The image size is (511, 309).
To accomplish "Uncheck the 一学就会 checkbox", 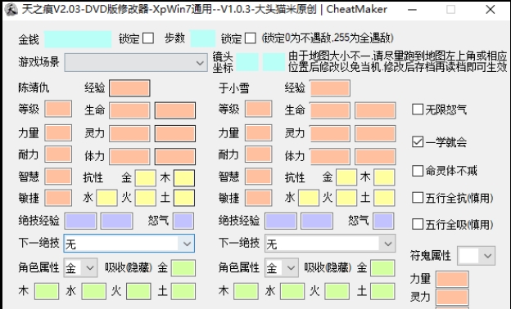I will 418,141.
